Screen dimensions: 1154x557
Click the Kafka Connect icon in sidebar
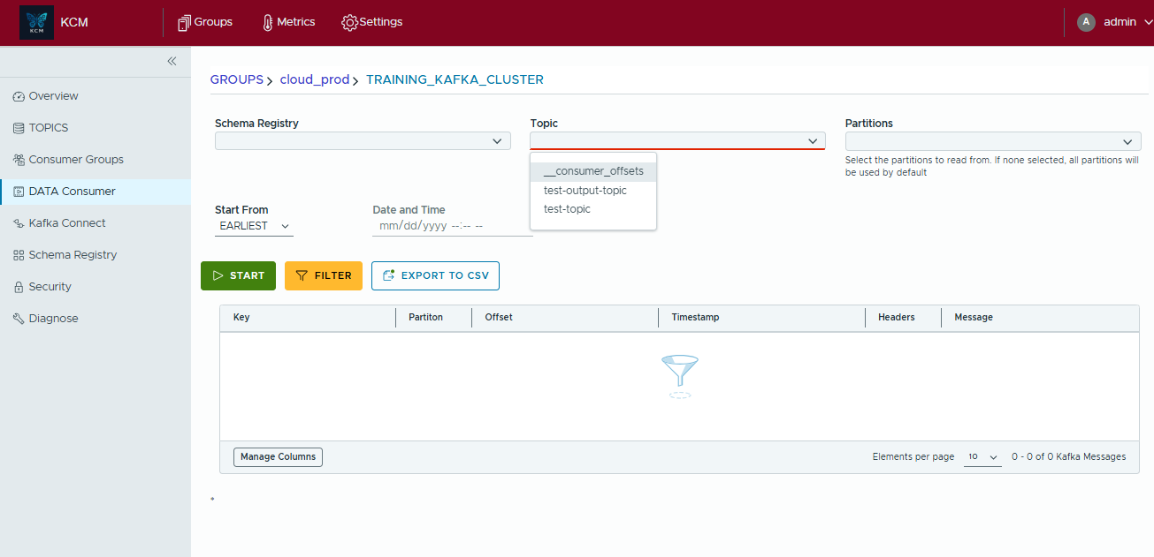pyautogui.click(x=19, y=223)
